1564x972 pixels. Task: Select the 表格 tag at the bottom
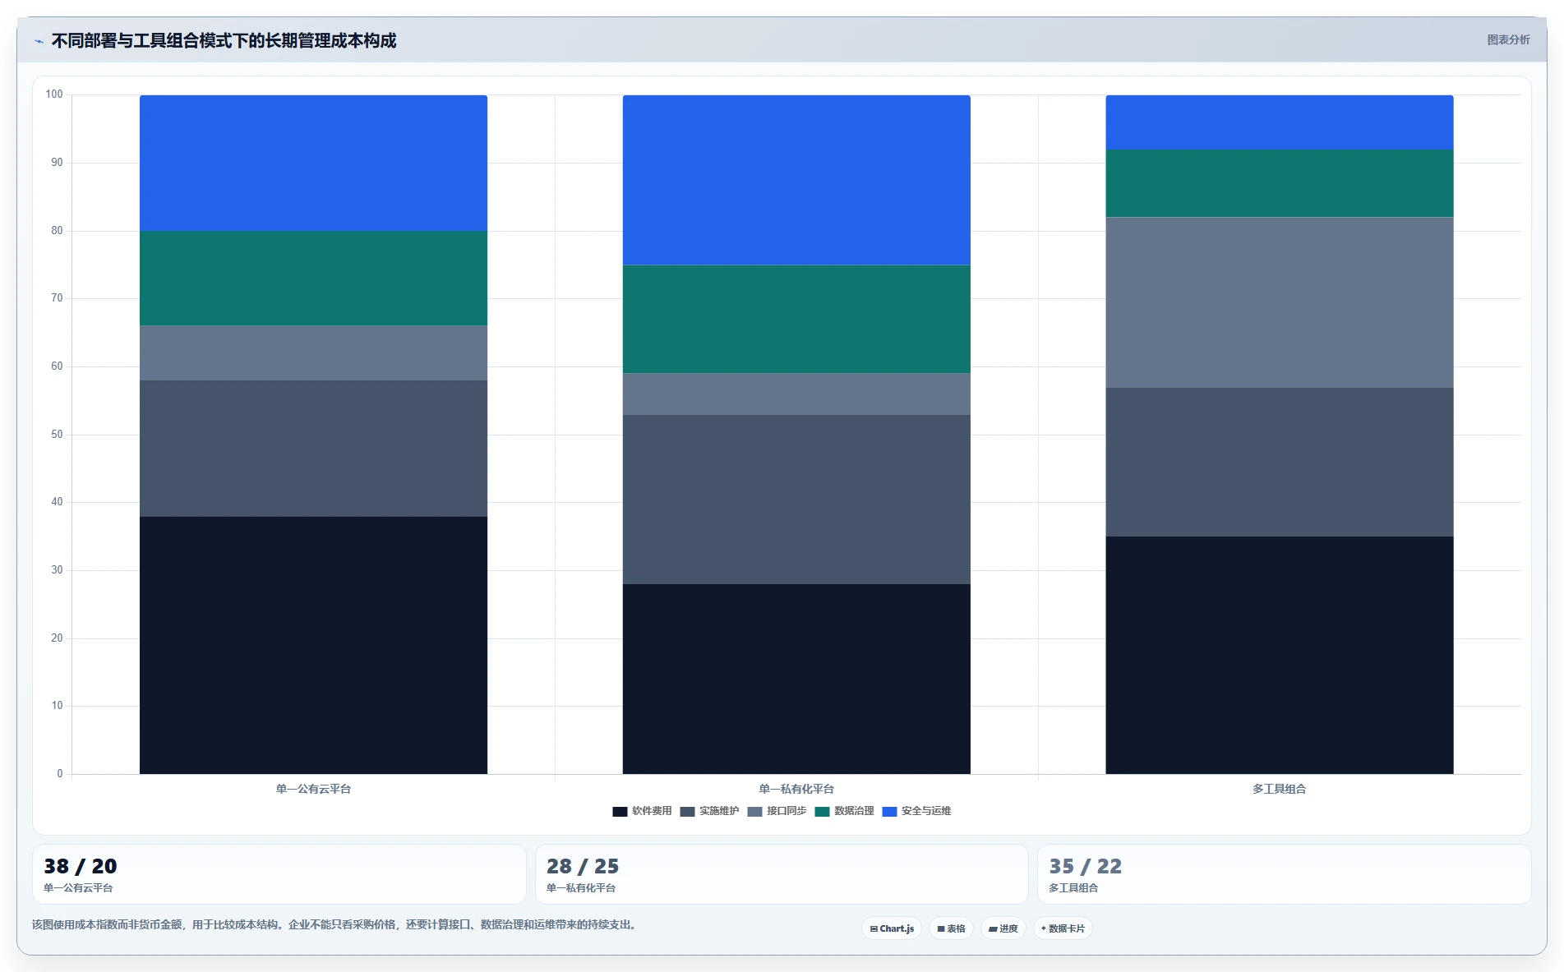[x=951, y=928]
